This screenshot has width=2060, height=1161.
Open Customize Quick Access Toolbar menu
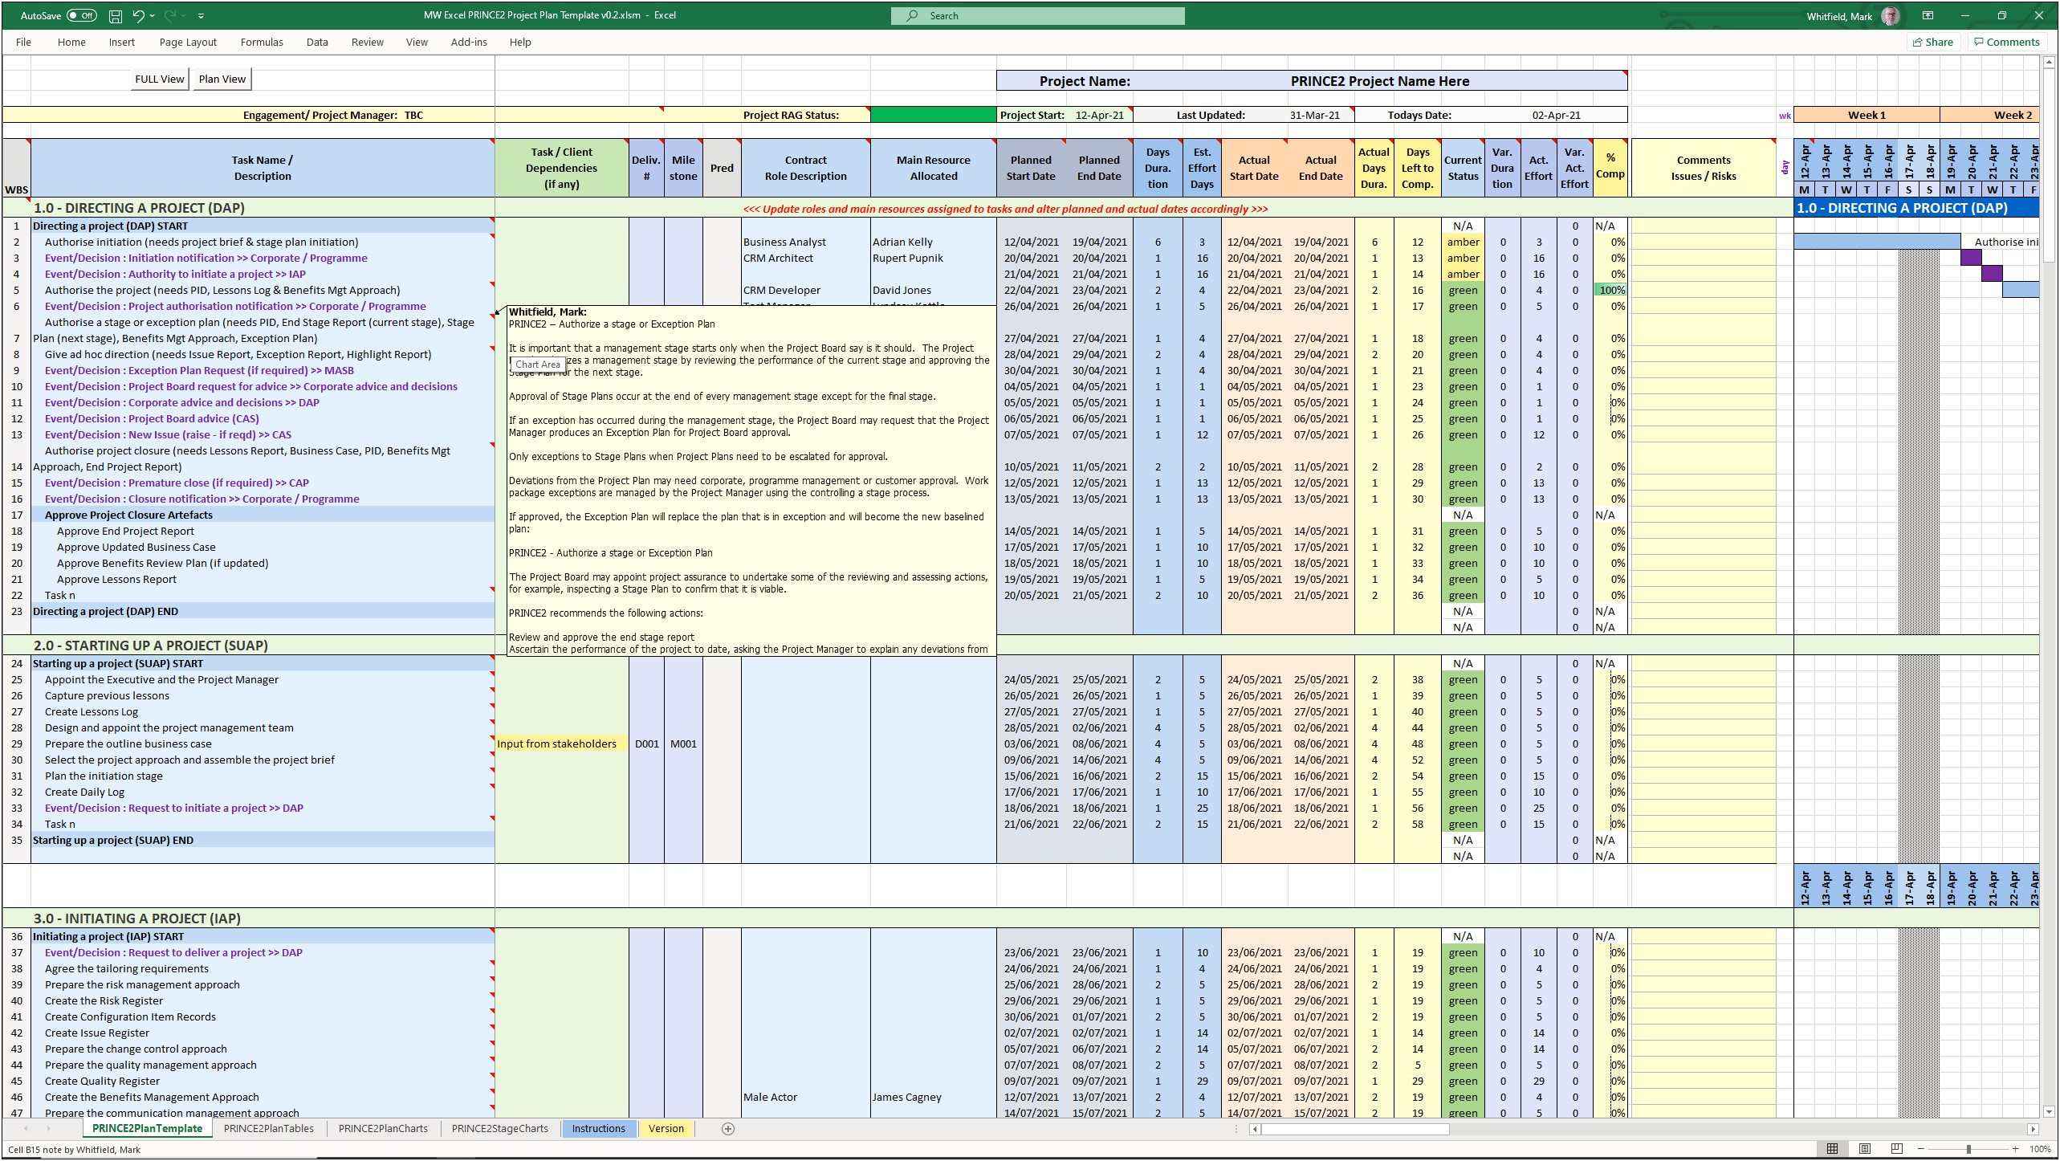tap(201, 15)
